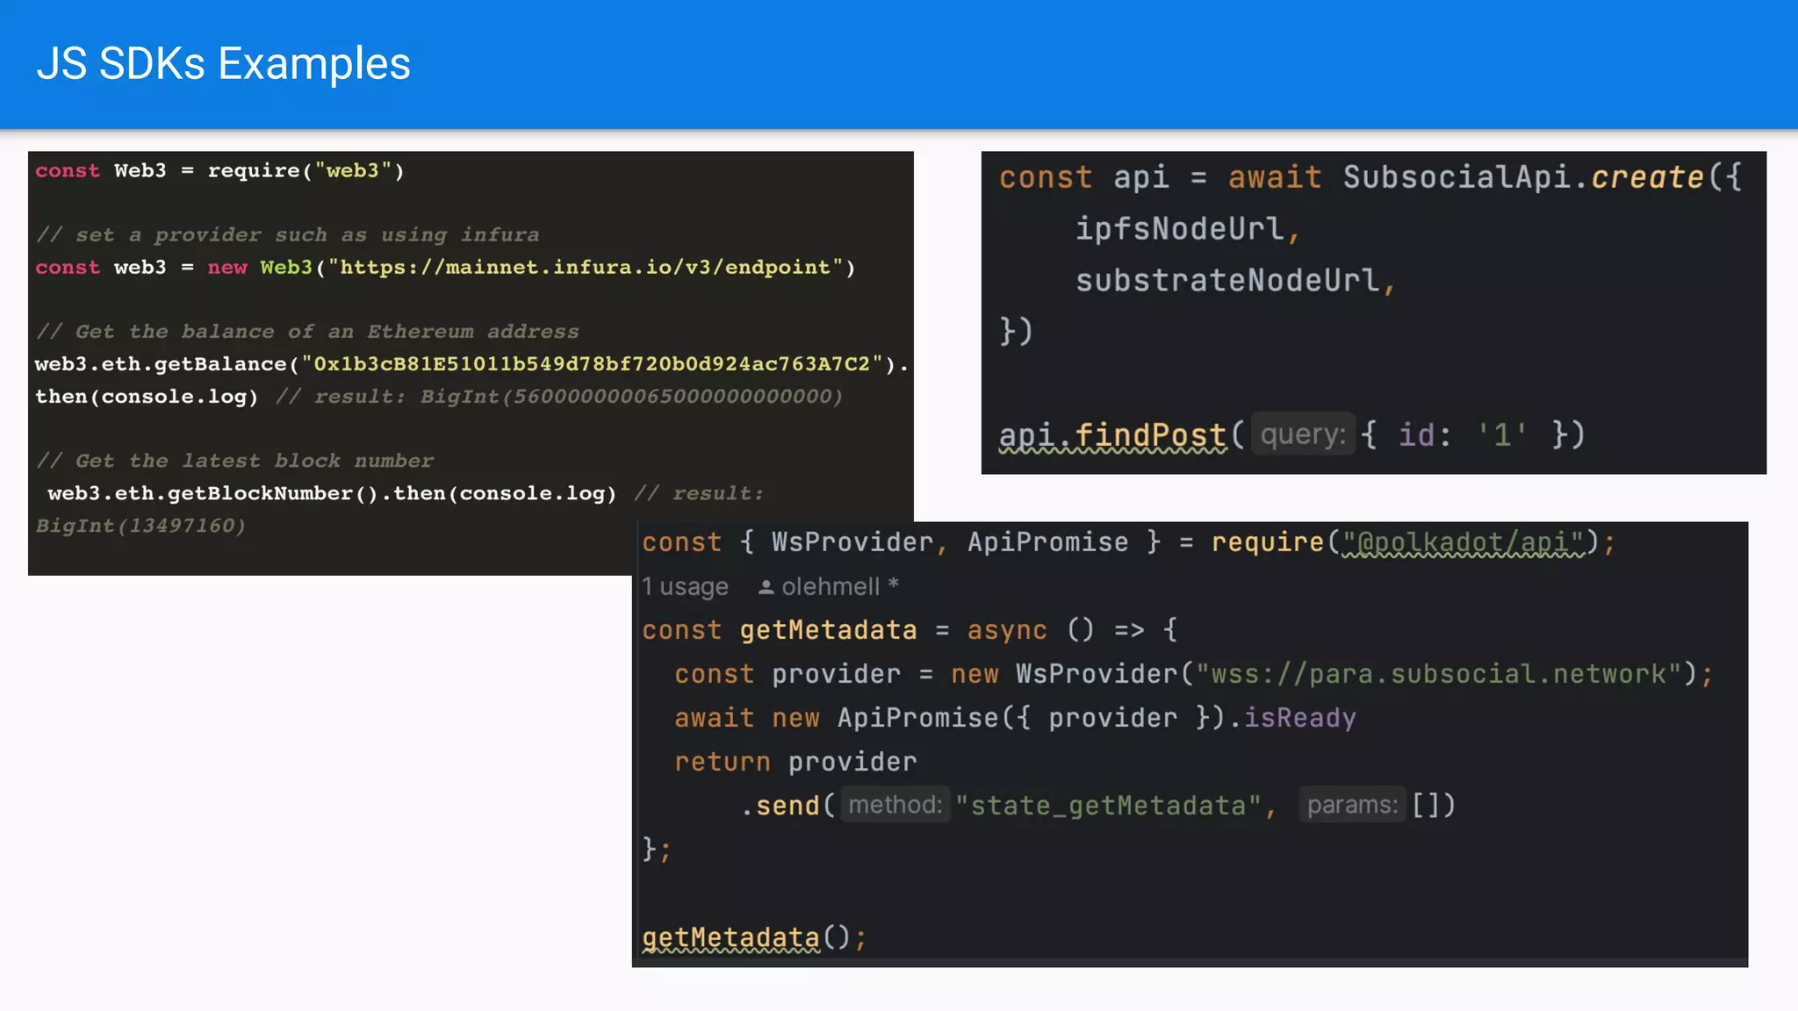Click the 'method:' inlay hint in send
The width and height of the screenshot is (1798, 1011).
[x=895, y=805]
